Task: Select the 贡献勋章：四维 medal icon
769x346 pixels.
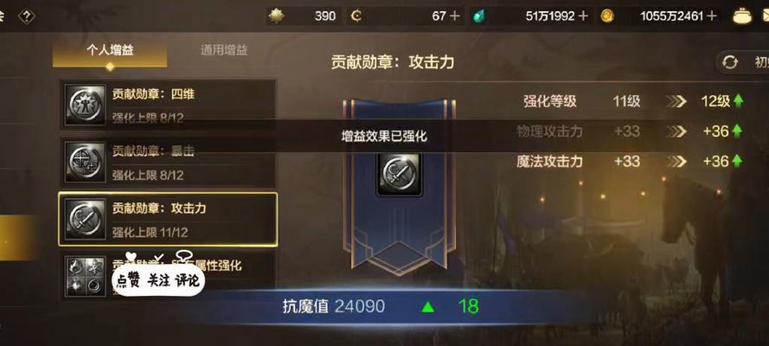Action: [x=86, y=105]
